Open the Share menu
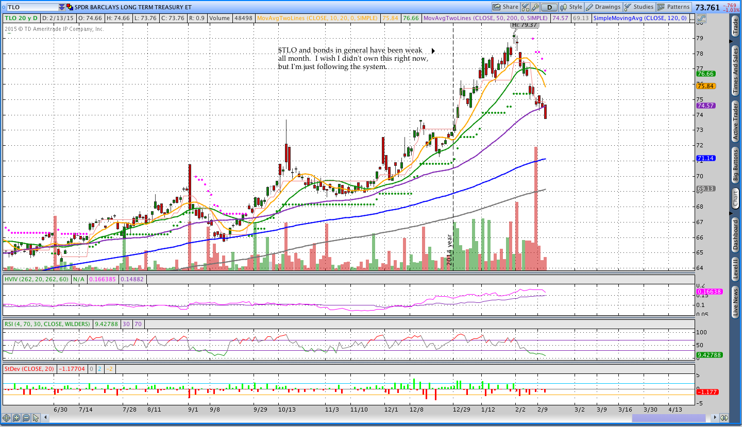 click(x=505, y=7)
